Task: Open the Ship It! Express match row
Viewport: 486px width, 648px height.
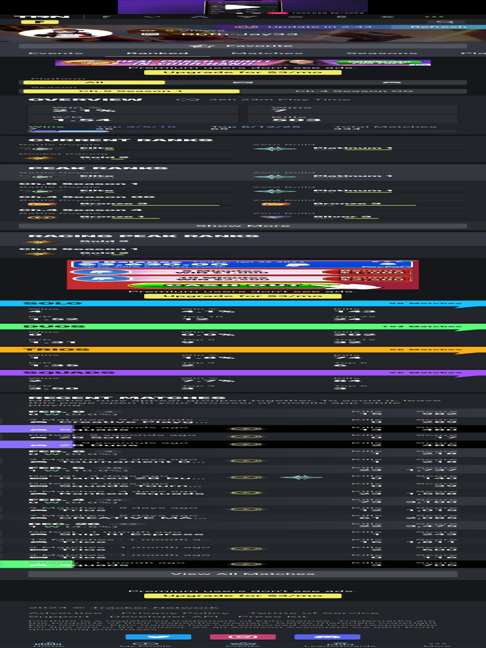Action: pyautogui.click(x=243, y=533)
